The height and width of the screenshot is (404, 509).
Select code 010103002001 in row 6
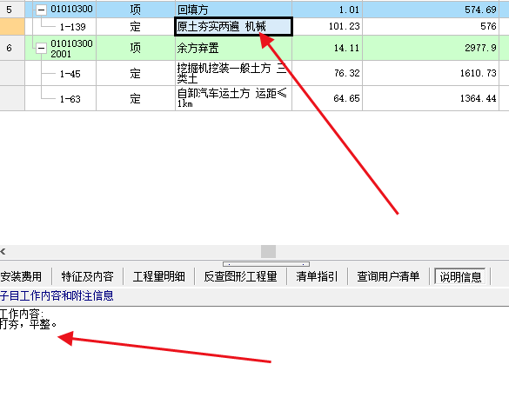(x=71, y=49)
